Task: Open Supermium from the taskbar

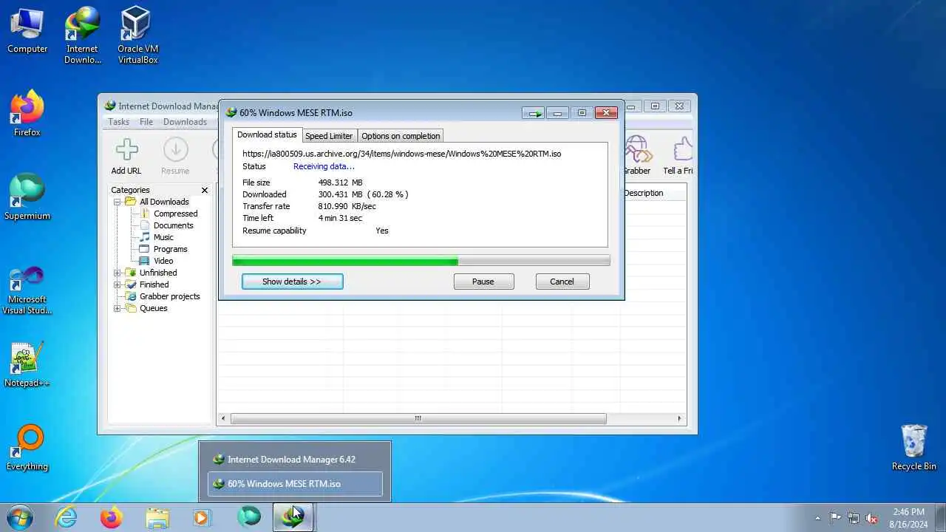Action: 248,517
